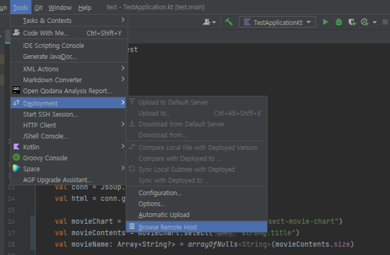Select Compare Local File with Deployed Version
Viewport: 390px width, 255px height.
197,147
